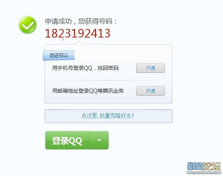Open the 登录QQ split-button options

click(99, 140)
